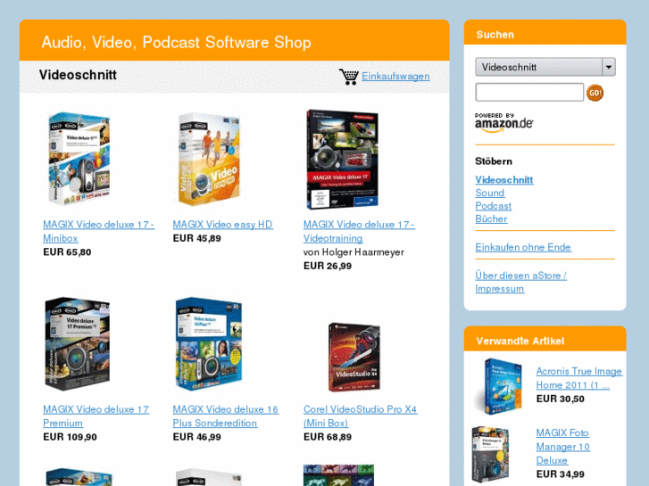Click the shopping cart icon

click(348, 77)
